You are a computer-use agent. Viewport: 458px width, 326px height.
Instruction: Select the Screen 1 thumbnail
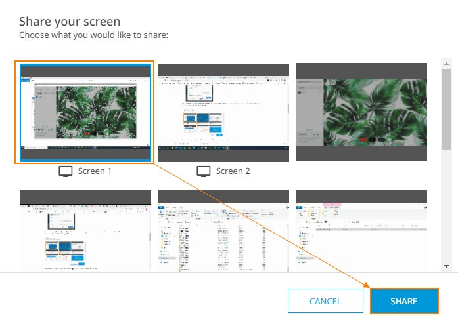click(85, 112)
